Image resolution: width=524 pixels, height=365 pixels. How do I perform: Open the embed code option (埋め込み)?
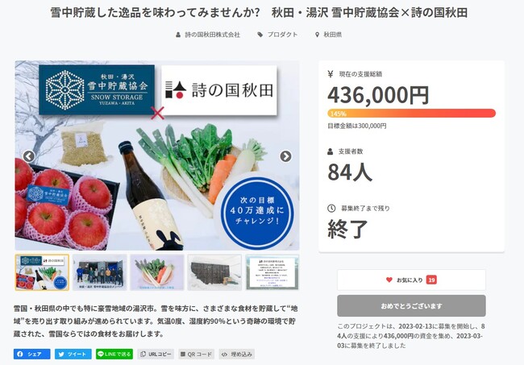click(237, 354)
